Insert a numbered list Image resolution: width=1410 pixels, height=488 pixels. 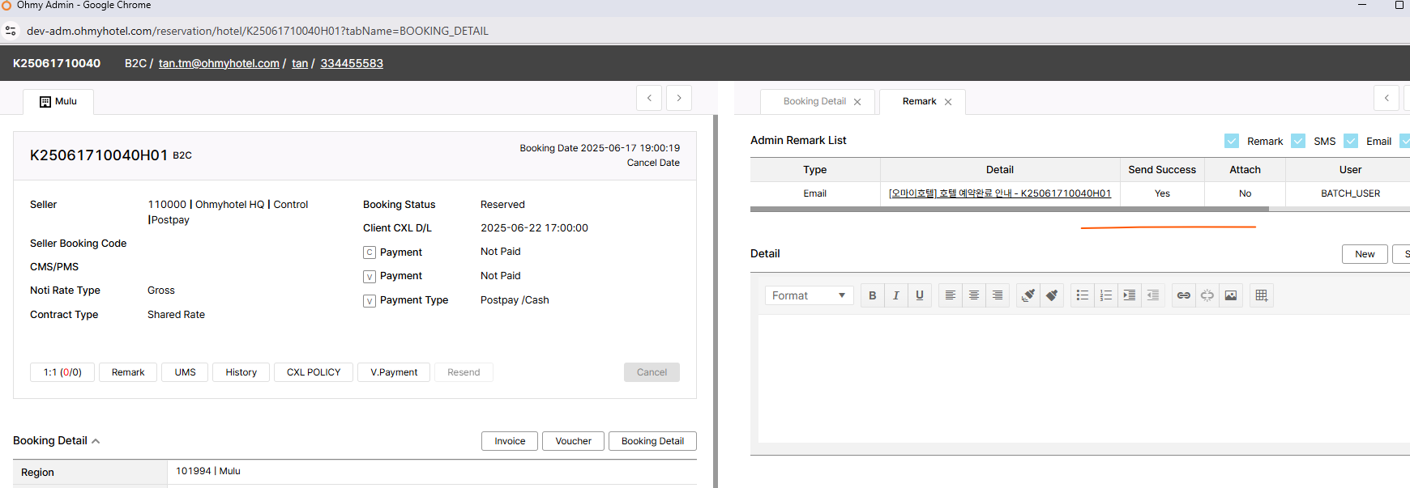pyautogui.click(x=1105, y=295)
